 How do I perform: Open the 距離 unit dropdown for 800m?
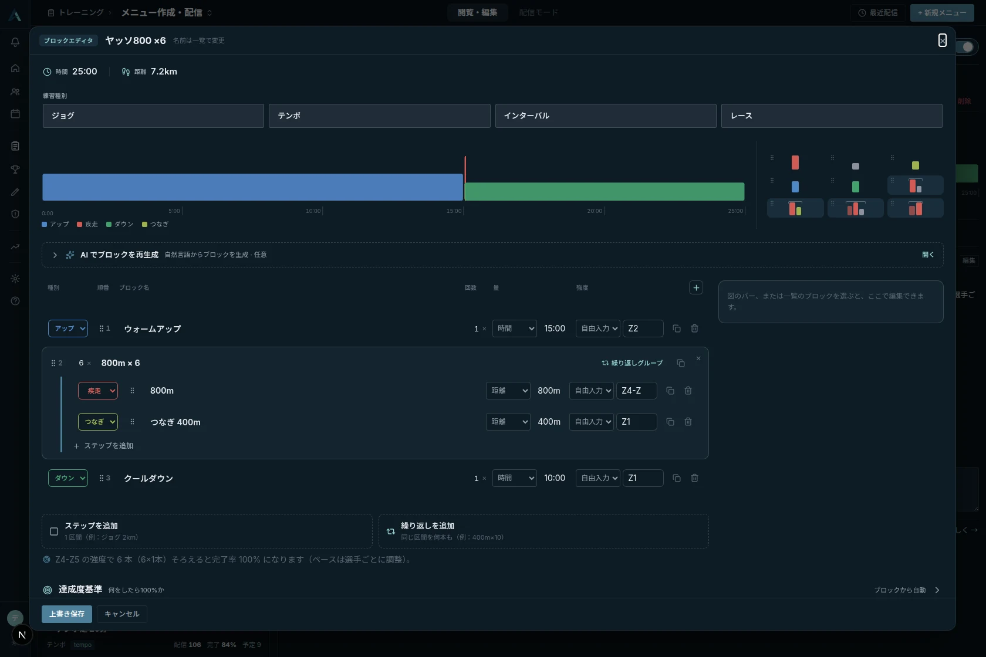pos(508,391)
